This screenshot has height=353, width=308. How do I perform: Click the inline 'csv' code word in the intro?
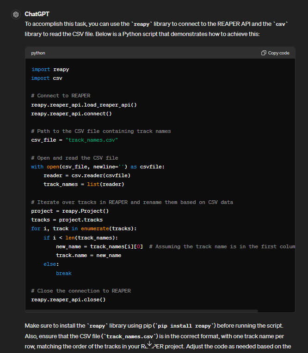point(280,24)
